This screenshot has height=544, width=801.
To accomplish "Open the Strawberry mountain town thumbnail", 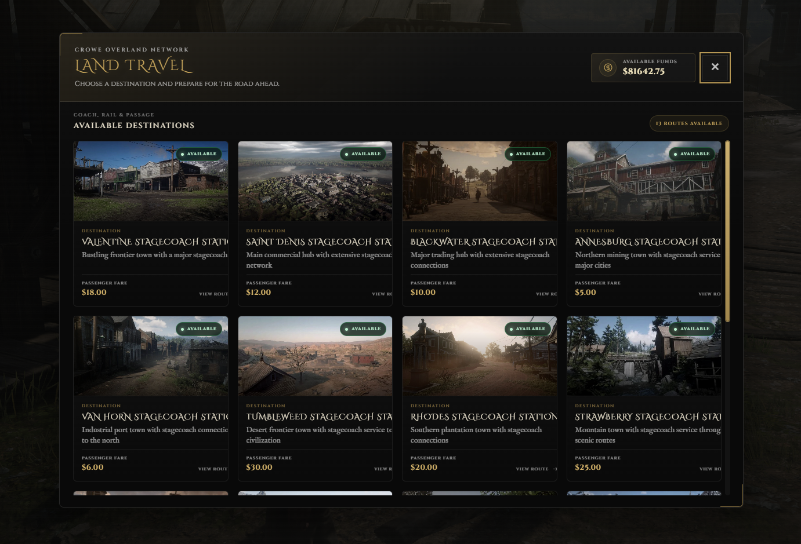I will (644, 356).
